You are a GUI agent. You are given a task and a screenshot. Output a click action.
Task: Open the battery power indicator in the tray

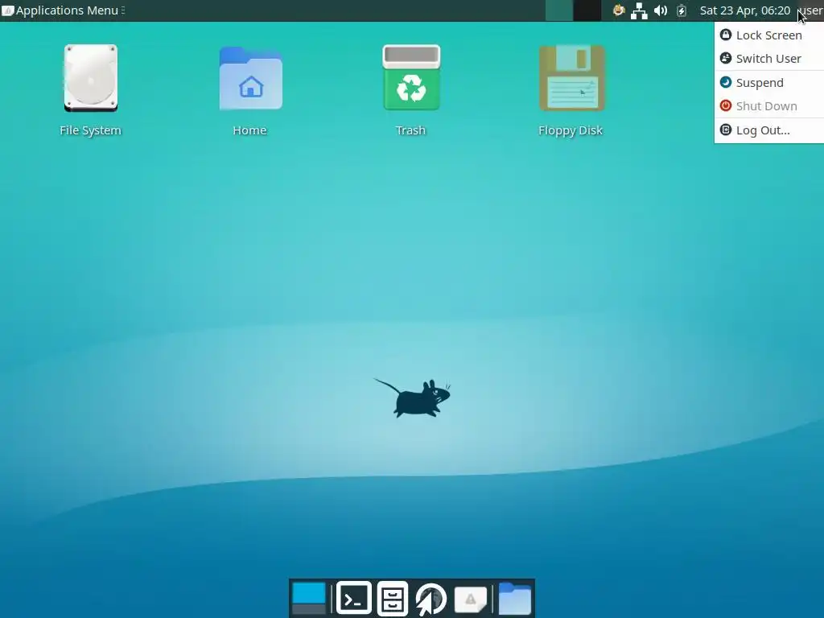pyautogui.click(x=682, y=10)
